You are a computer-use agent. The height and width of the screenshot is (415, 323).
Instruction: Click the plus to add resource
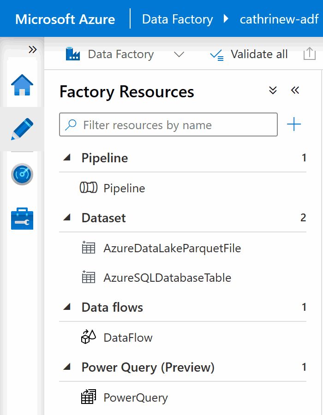tap(294, 125)
